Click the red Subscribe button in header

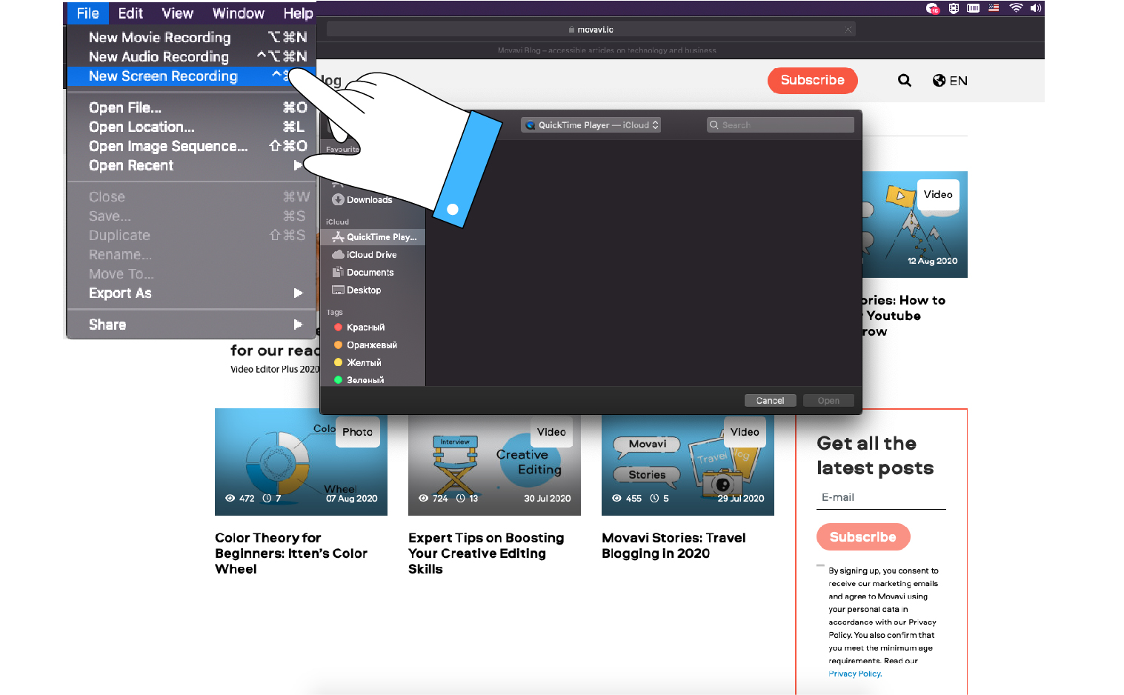(813, 80)
